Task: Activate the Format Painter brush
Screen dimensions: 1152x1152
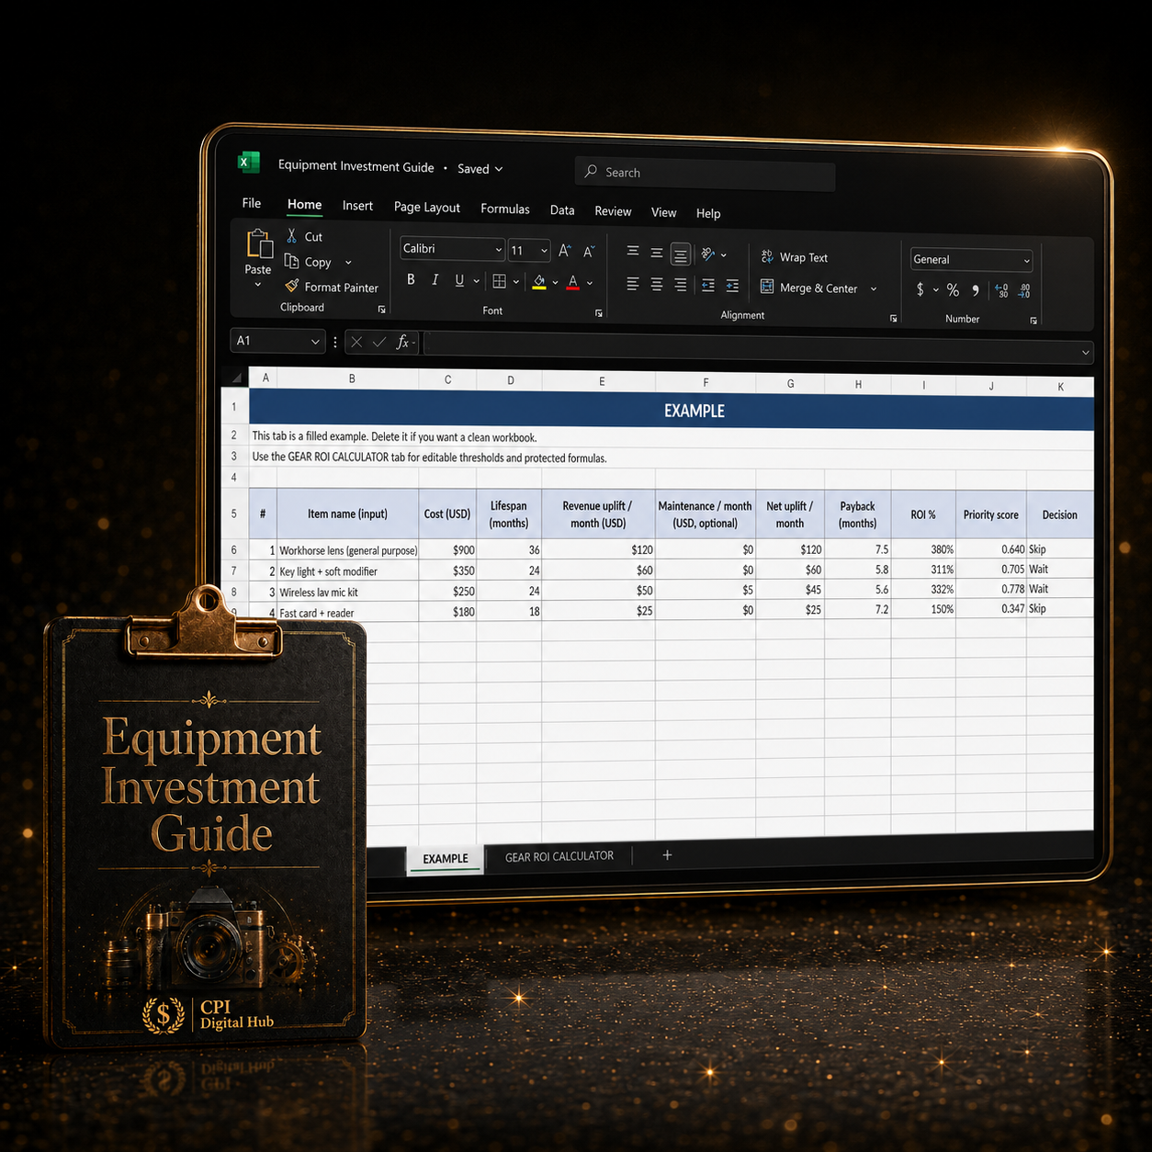Action: [x=331, y=287]
